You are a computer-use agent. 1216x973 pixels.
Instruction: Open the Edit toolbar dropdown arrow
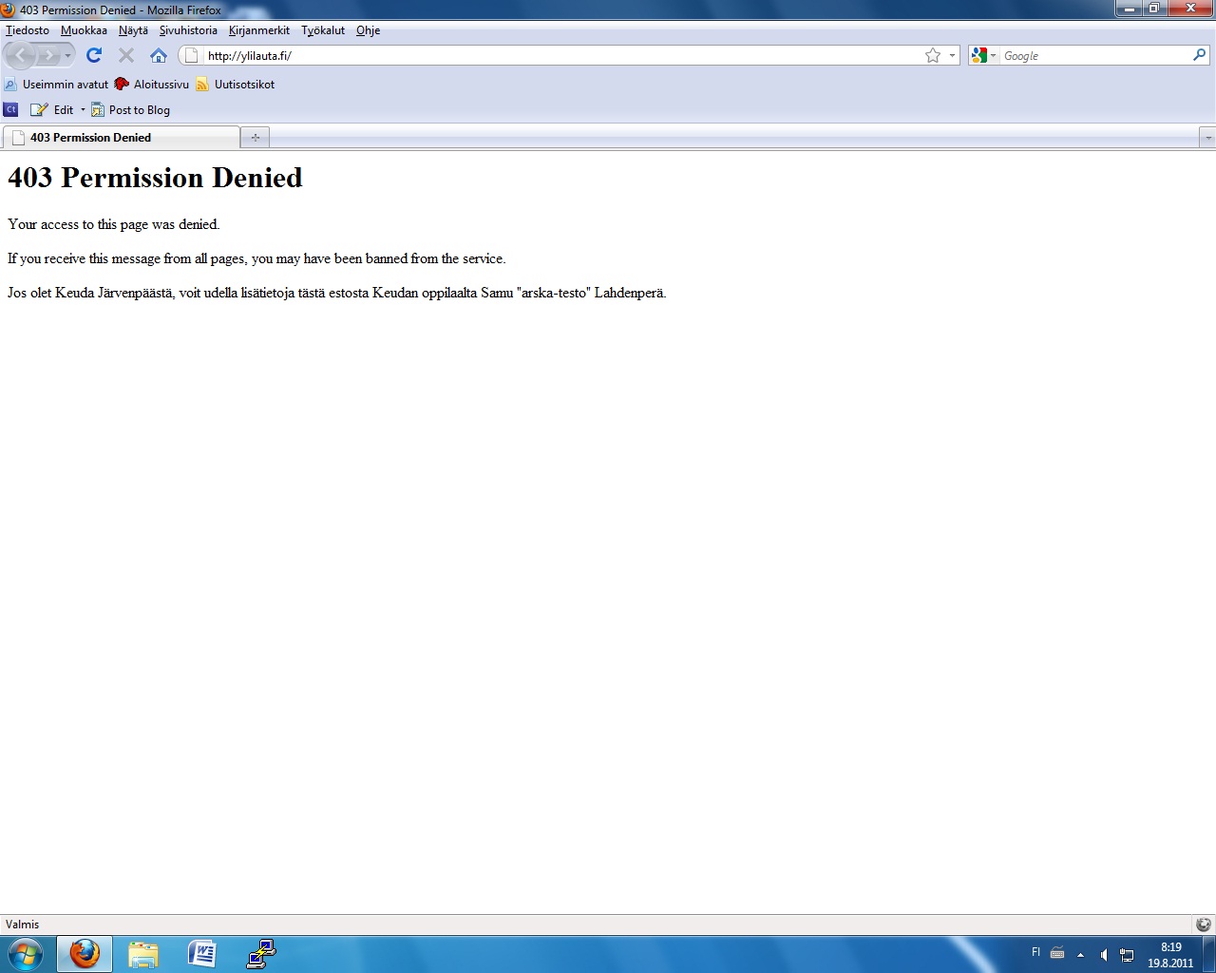tap(83, 110)
